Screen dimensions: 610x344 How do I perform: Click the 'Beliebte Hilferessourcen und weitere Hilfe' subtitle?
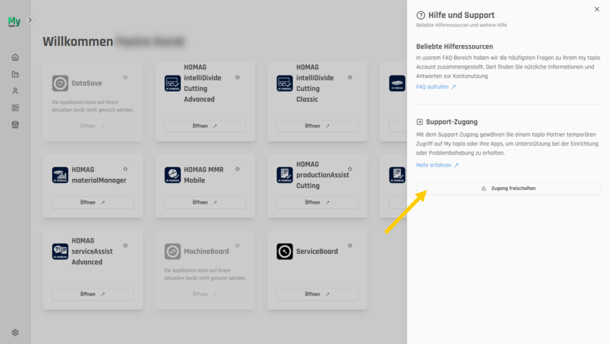click(x=462, y=25)
